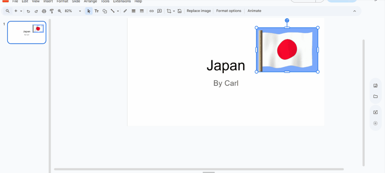
Task: Click the record side panel icon
Action: coord(375,123)
